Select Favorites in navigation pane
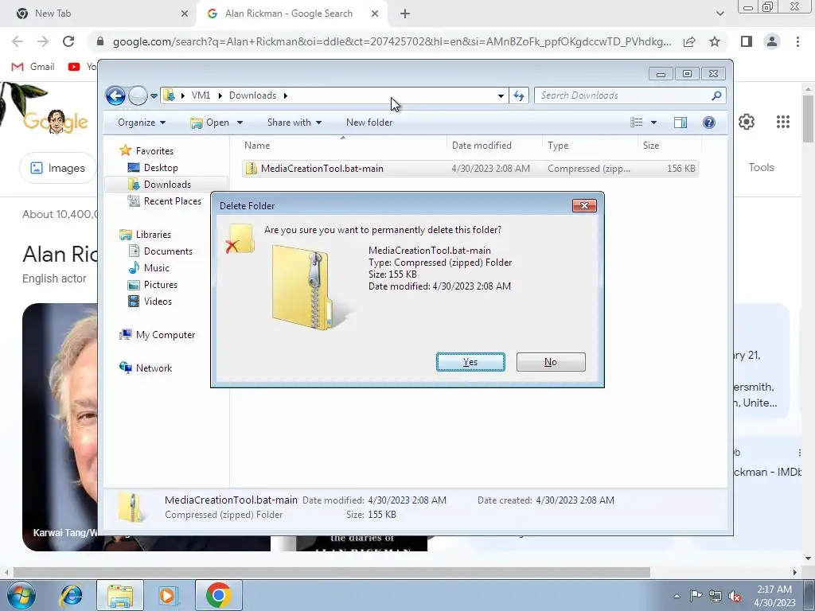The width and height of the screenshot is (815, 611). pos(154,150)
